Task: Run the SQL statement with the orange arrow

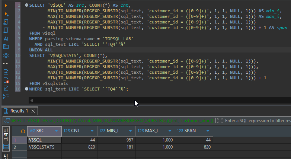Action: tap(6, 6)
